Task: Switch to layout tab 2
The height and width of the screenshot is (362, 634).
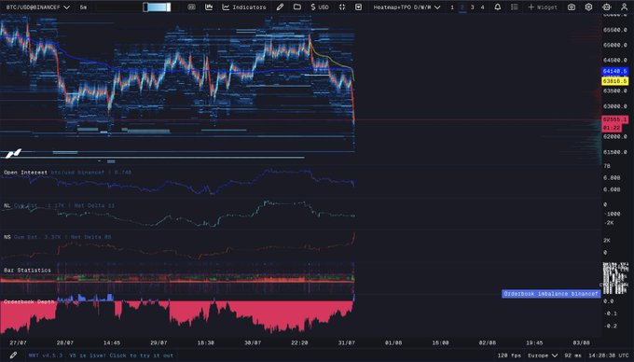Action: (462, 7)
